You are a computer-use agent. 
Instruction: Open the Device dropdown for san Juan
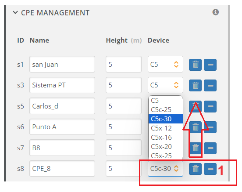point(165,64)
